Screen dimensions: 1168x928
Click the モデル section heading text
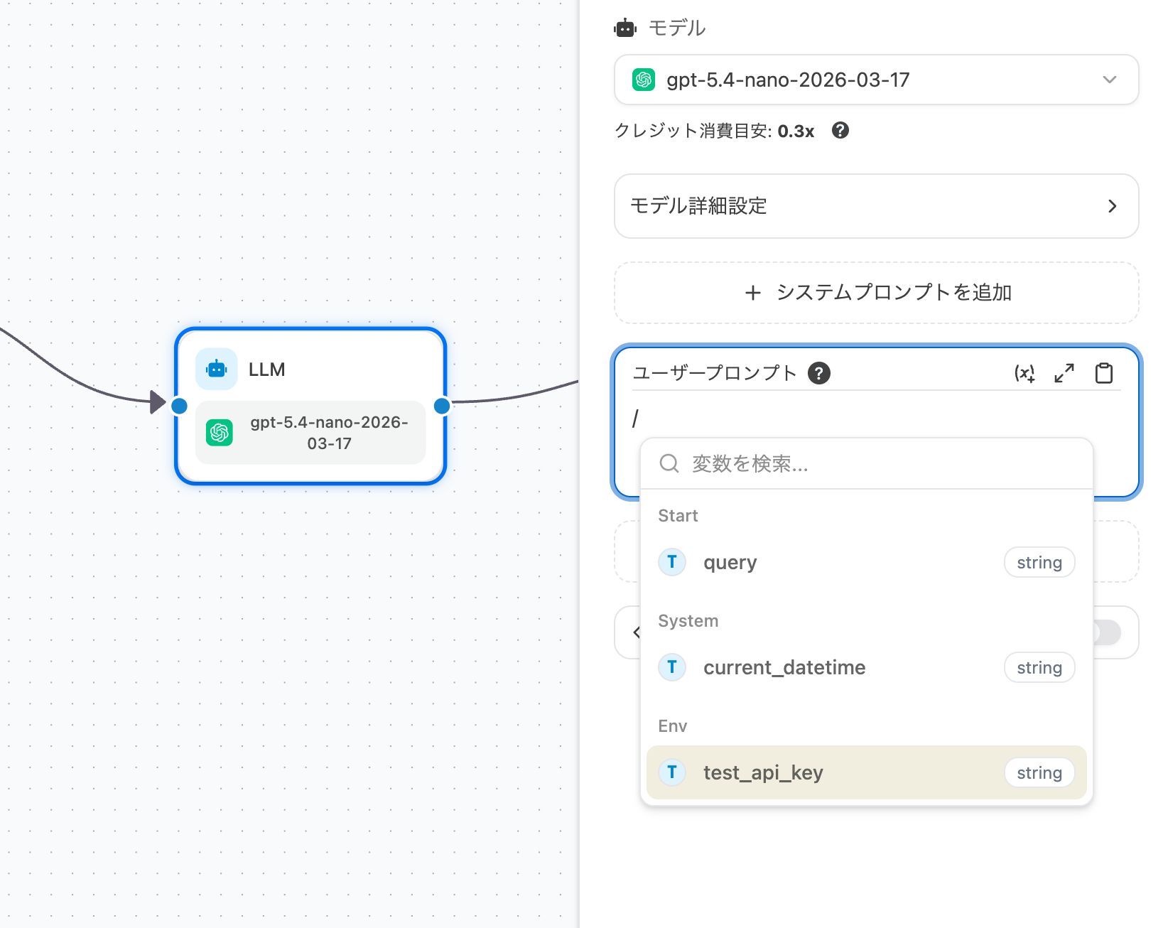[x=676, y=28]
